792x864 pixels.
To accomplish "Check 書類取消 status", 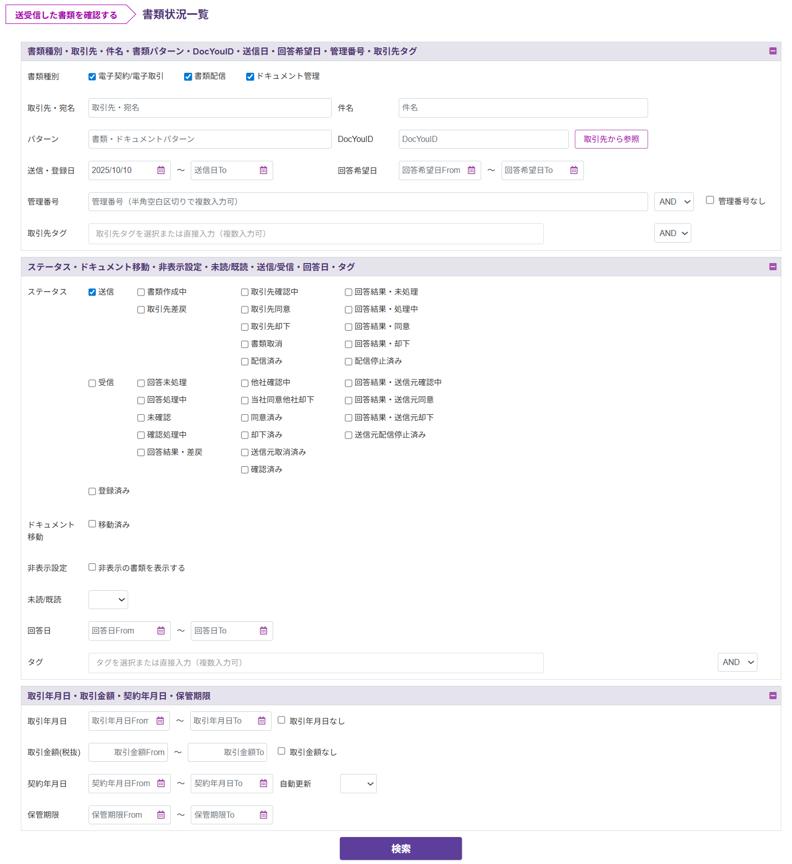I will (x=245, y=344).
